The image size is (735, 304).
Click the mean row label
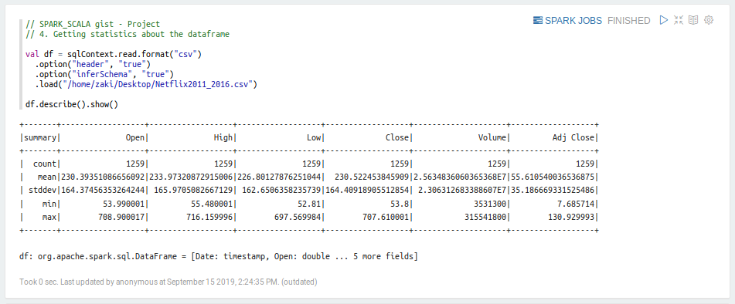(x=47, y=177)
